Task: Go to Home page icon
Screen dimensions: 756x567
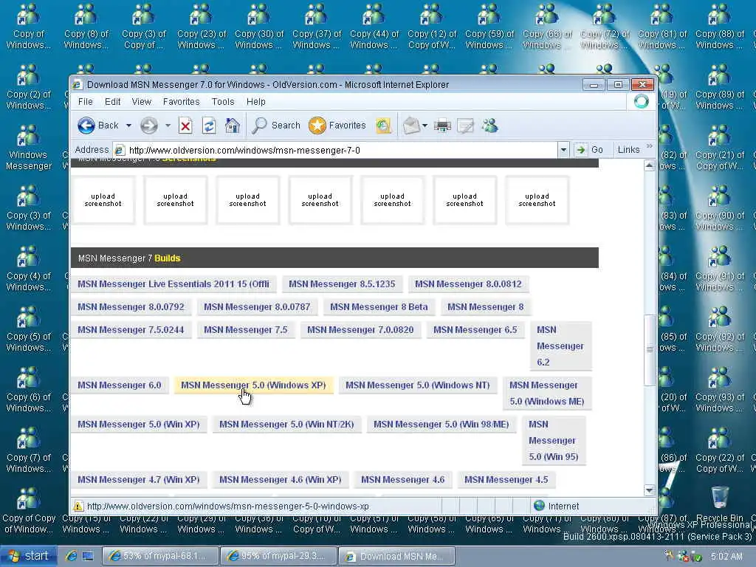Action: [233, 126]
